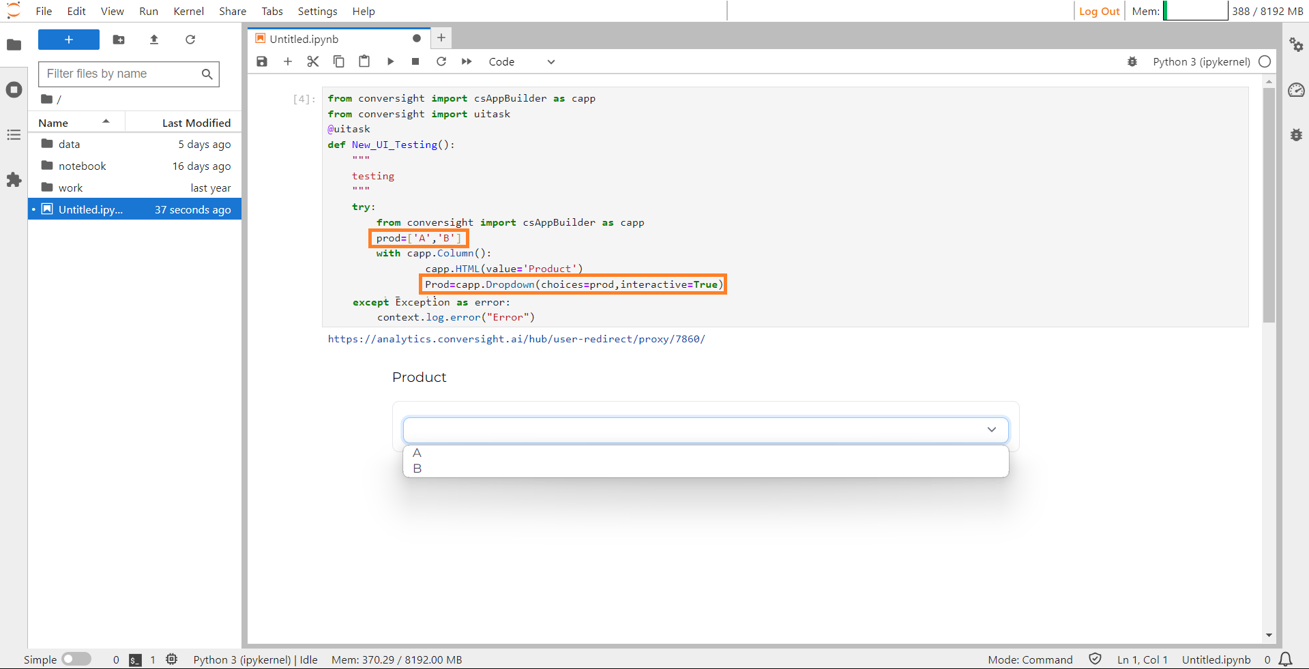The image size is (1309, 669).
Task: Insert a cell below with plus icon
Action: (288, 61)
